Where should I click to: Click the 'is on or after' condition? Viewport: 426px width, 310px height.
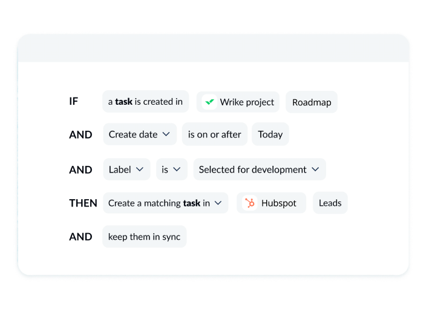coord(215,134)
